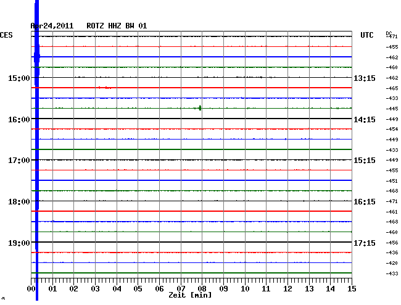Click the 19:00 local time label

point(19,243)
